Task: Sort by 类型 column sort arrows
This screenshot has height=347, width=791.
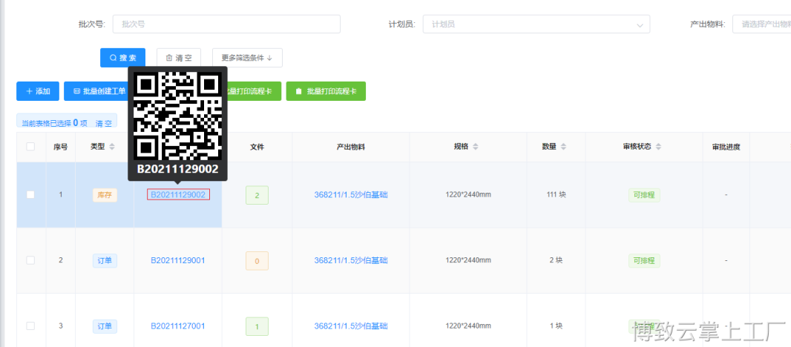Action: pos(112,147)
